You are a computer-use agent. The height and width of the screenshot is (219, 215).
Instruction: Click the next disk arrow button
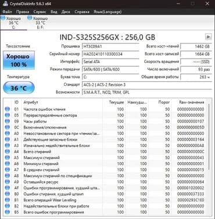click(208, 37)
